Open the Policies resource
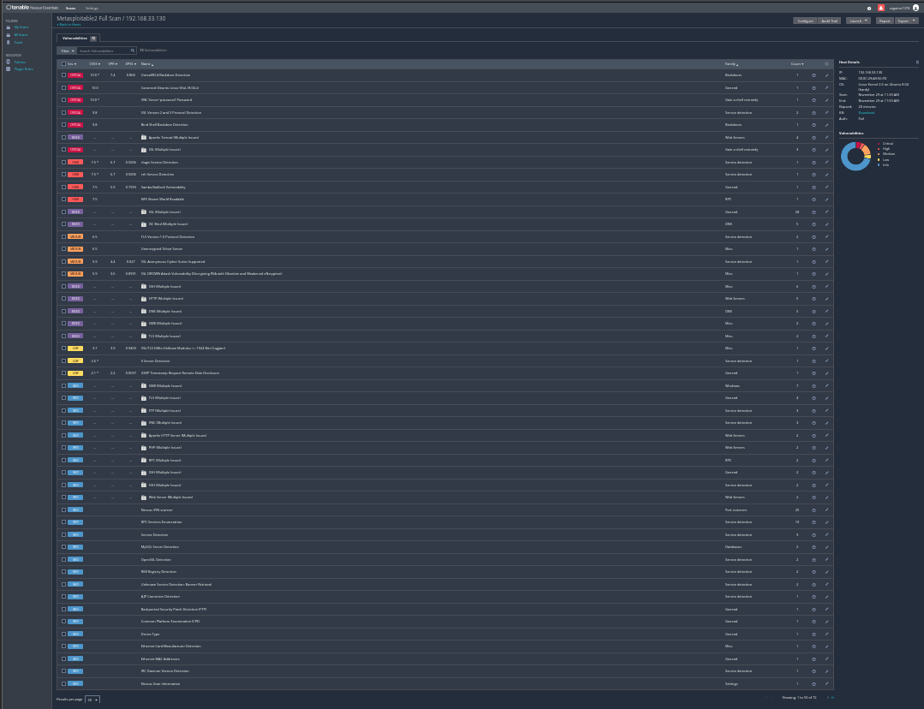 (19, 62)
